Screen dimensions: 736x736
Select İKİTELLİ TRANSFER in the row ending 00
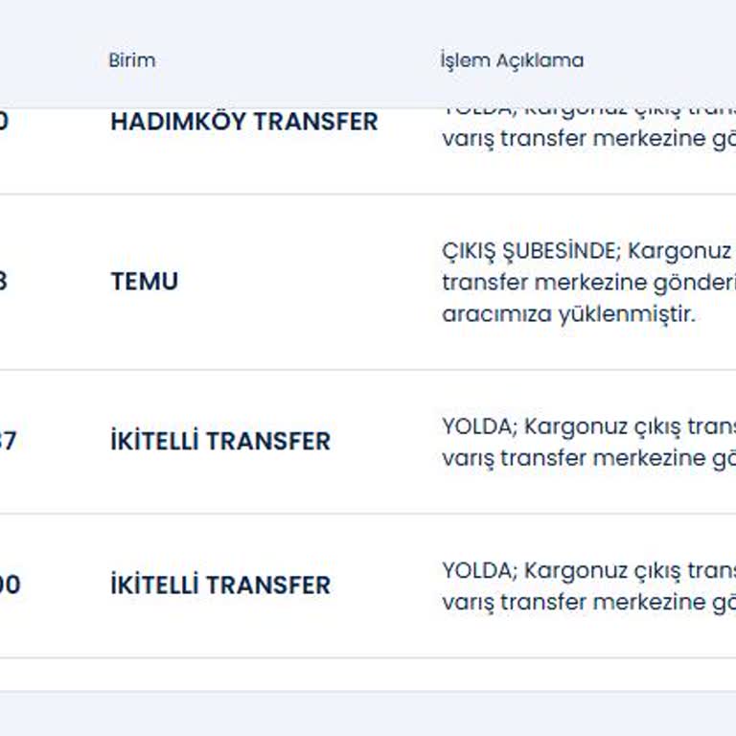point(219,586)
